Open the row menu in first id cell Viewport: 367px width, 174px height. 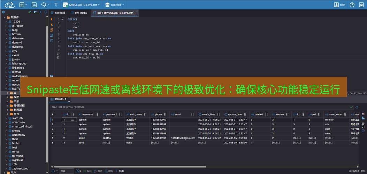click(72, 120)
